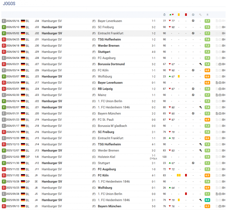The image size is (227, 212).
Task: Open video icon for Bayern München 2-2 match
Action: click(x=224, y=113)
